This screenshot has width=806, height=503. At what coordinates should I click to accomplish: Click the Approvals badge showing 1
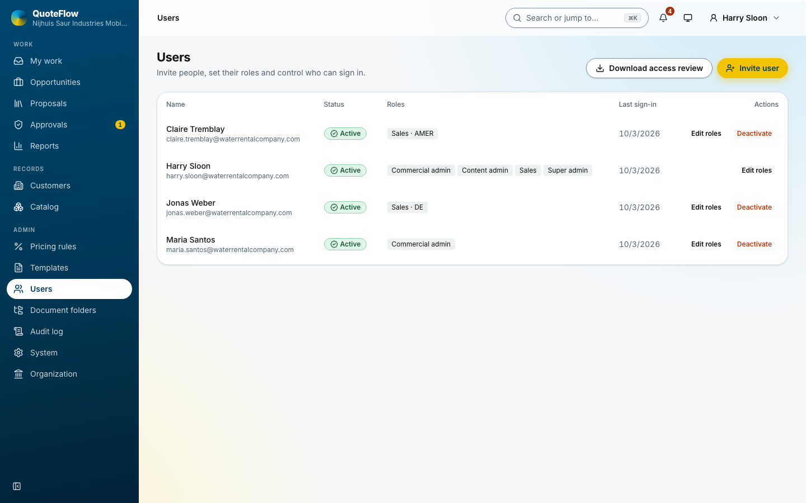click(x=120, y=125)
